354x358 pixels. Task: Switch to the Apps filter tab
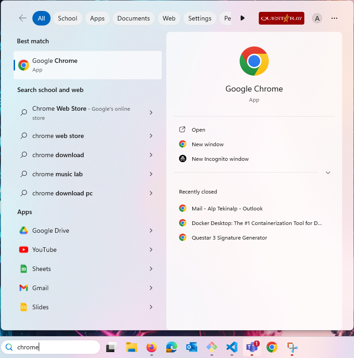coord(97,18)
